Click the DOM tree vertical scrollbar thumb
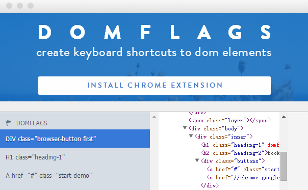308x190 pixels. pos(284,166)
